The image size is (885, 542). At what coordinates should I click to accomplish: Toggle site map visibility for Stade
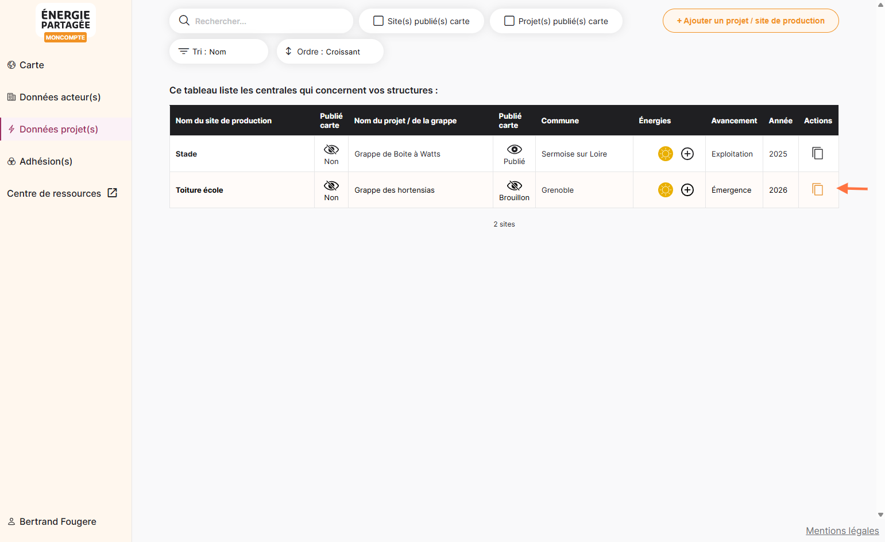331,150
